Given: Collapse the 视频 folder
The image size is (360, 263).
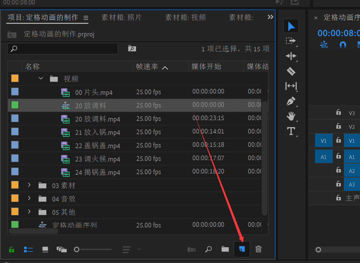Looking at the screenshot, I should (41, 78).
